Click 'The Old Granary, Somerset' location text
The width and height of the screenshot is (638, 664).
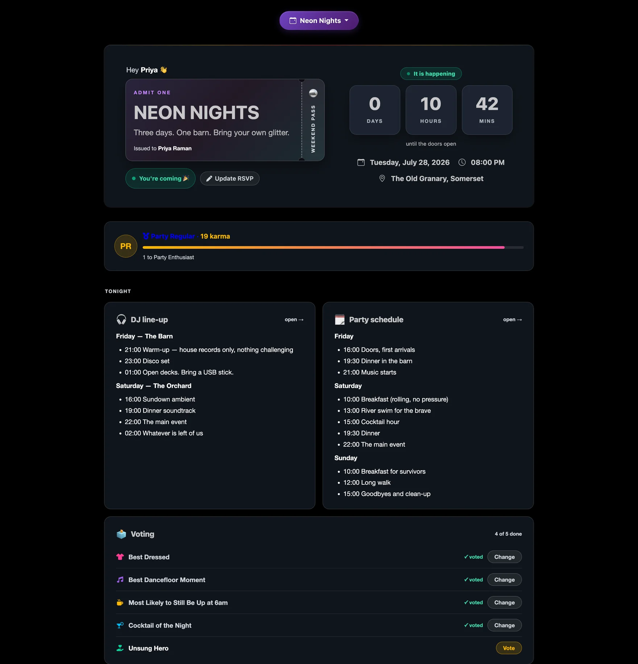pos(437,179)
